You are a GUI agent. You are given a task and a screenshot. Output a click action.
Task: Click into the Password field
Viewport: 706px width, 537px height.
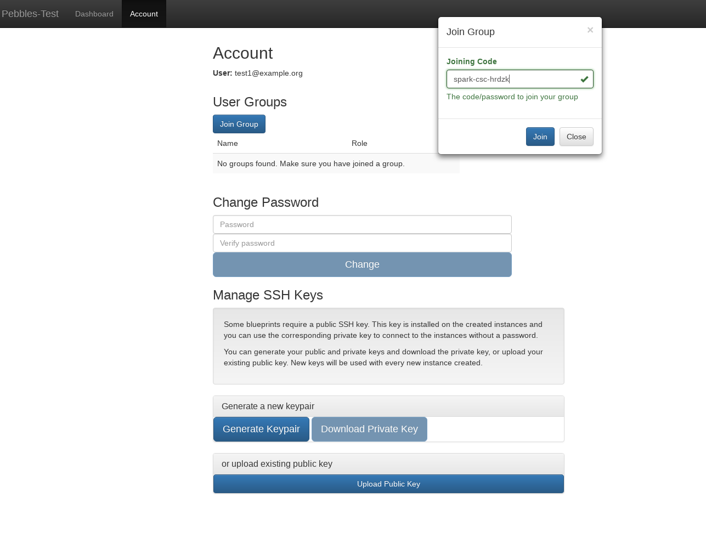coord(362,224)
